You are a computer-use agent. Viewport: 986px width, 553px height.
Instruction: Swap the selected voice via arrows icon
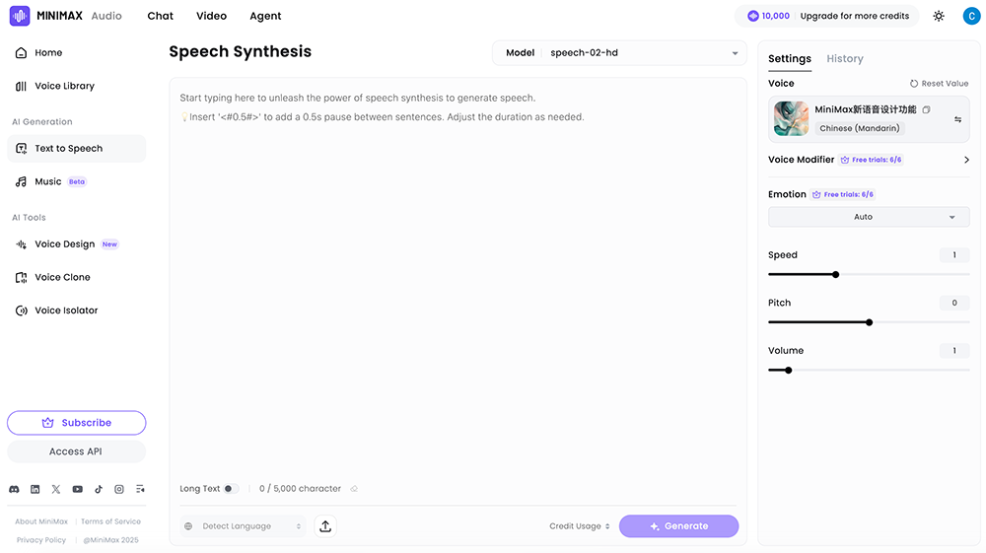coord(957,119)
